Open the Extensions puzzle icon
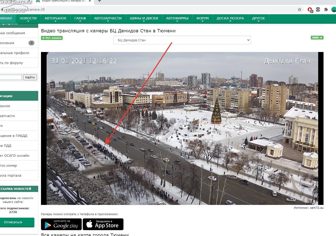 pos(326,9)
